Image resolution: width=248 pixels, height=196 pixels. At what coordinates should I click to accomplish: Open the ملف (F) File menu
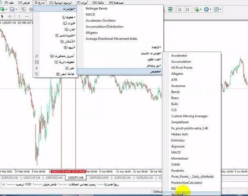9,3
